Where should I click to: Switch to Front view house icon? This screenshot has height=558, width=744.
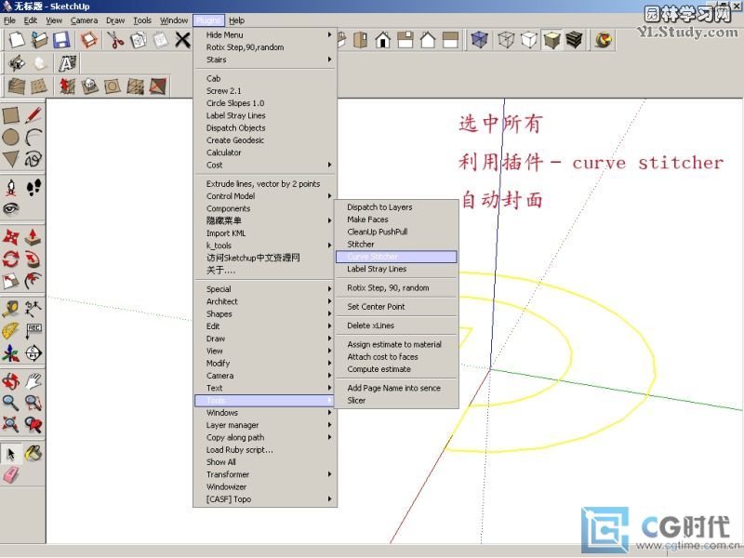click(382, 40)
